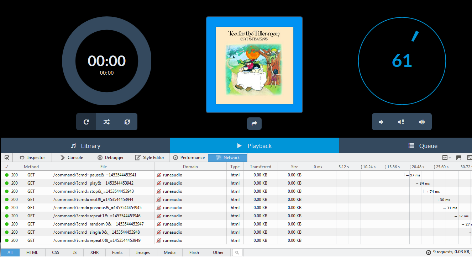Select the cmd=repeat 1 request file

coord(97,216)
